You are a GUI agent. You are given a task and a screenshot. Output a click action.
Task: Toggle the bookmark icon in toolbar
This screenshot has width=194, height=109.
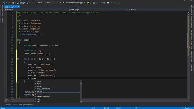pyautogui.click(x=108, y=3)
